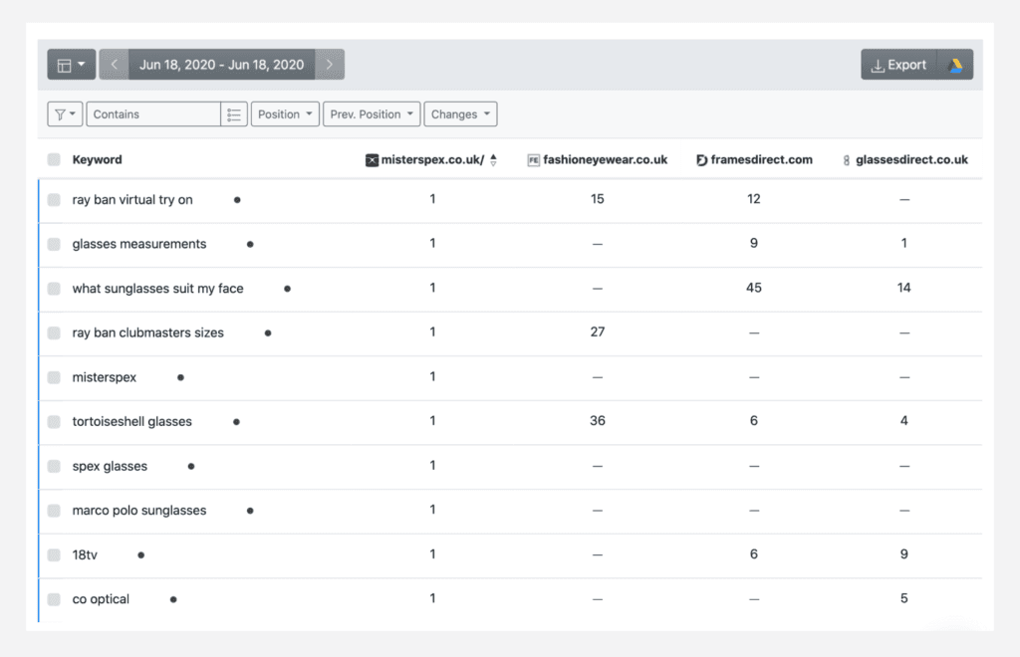Open the table columns layout menu
Image resolution: width=1020 pixels, height=657 pixels.
click(x=71, y=65)
